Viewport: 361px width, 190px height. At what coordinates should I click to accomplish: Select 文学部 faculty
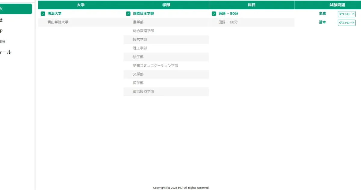[138, 74]
